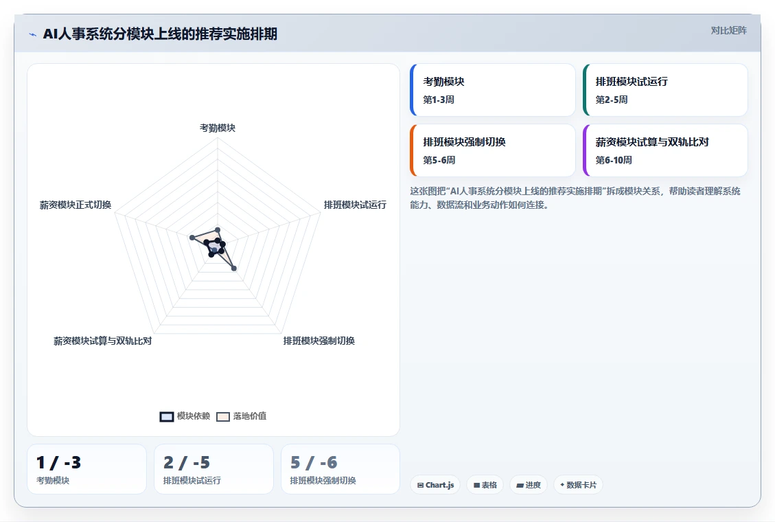This screenshot has height=522, width=775.
Task: Open the 考勤模块 第1-3周 card
Action: coord(493,90)
